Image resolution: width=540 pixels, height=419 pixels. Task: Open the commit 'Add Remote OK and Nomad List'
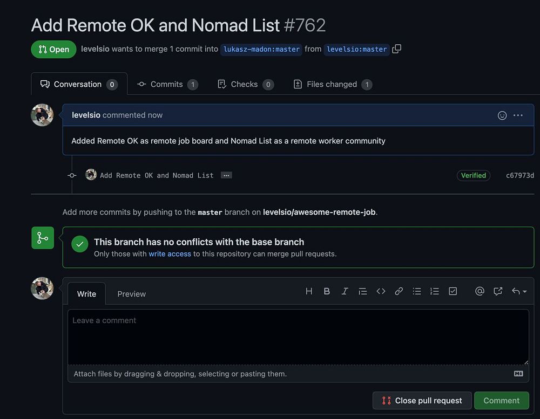tap(157, 175)
